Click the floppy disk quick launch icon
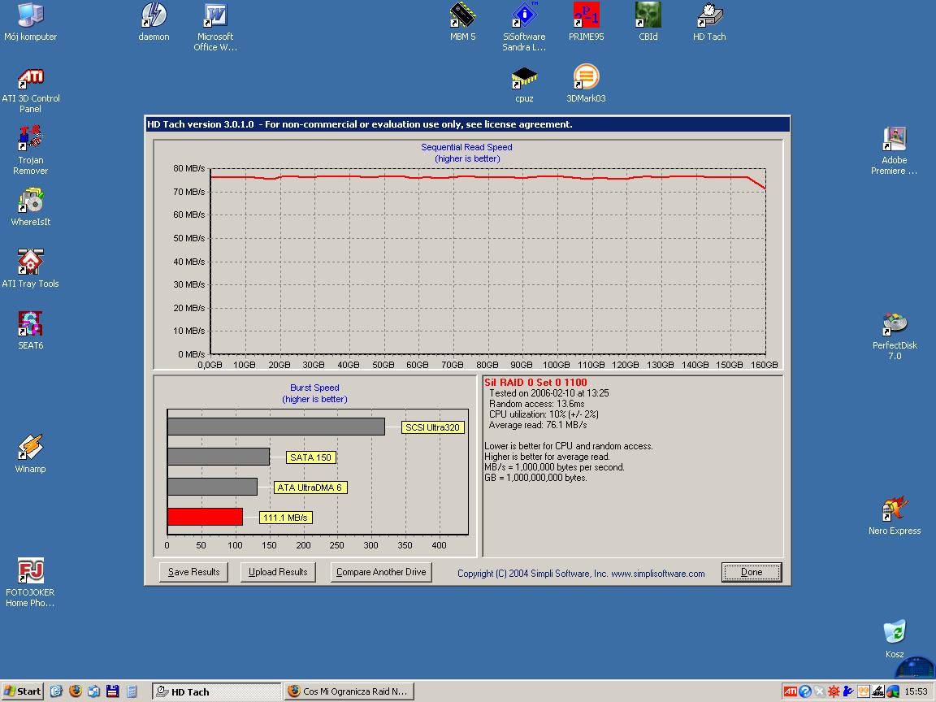Image resolution: width=936 pixels, height=702 pixels. pyautogui.click(x=112, y=691)
